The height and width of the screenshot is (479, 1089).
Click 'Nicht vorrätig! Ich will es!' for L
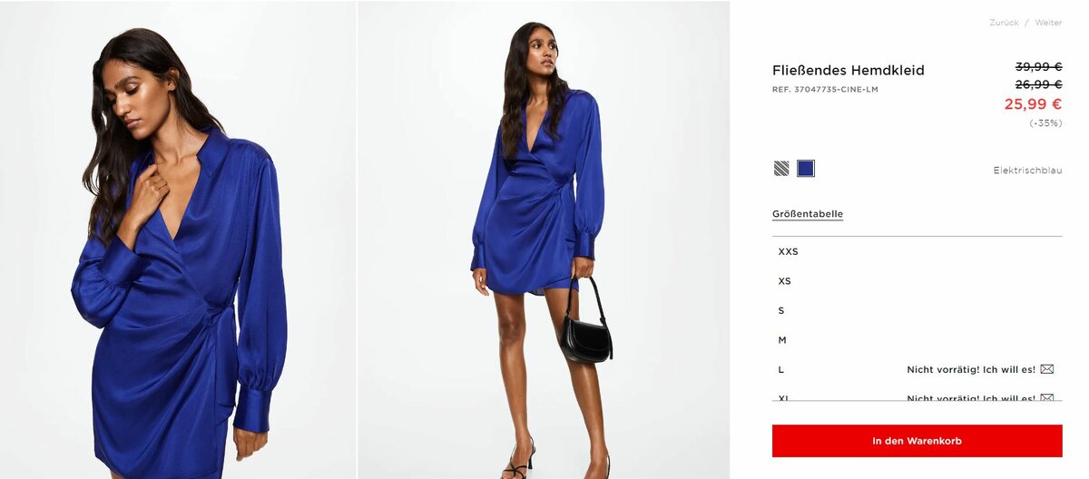(971, 369)
